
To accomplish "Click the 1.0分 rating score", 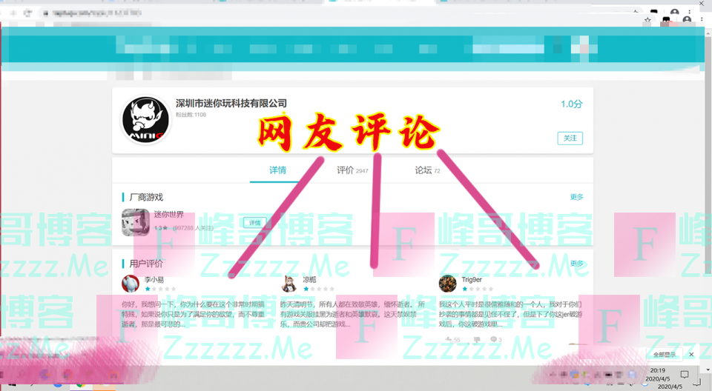I will pos(571,104).
